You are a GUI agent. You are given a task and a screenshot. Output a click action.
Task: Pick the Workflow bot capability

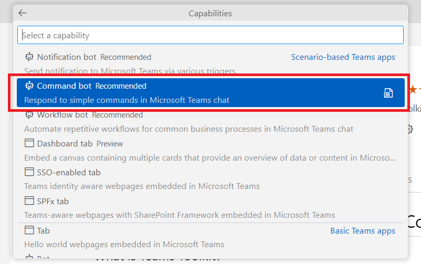(158, 122)
